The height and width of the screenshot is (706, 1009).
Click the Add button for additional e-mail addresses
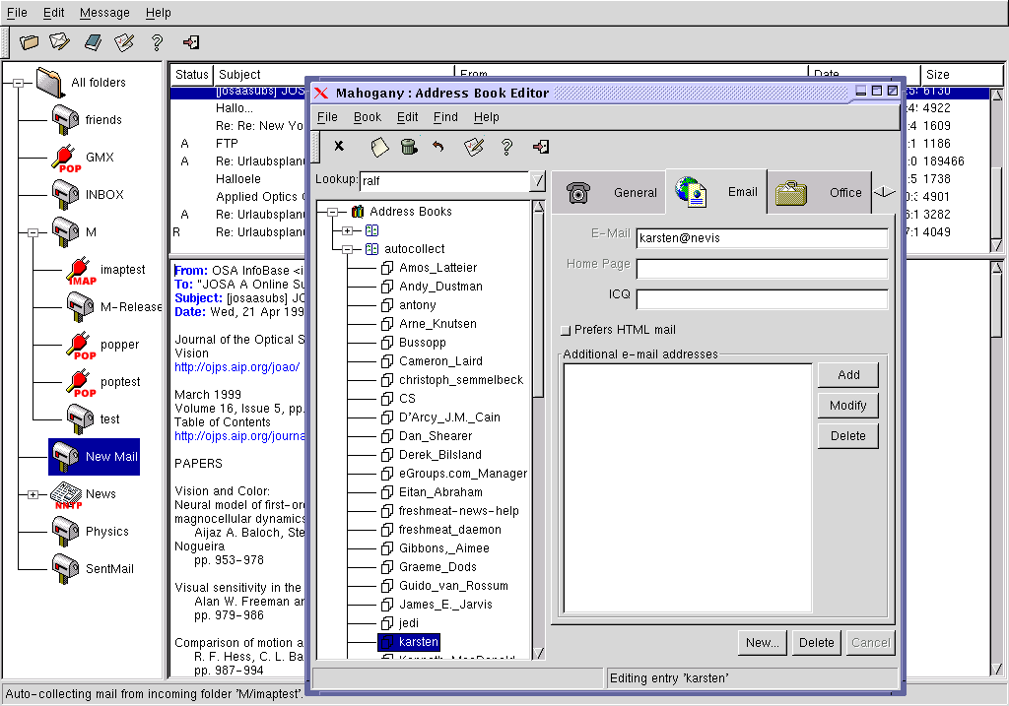click(847, 375)
